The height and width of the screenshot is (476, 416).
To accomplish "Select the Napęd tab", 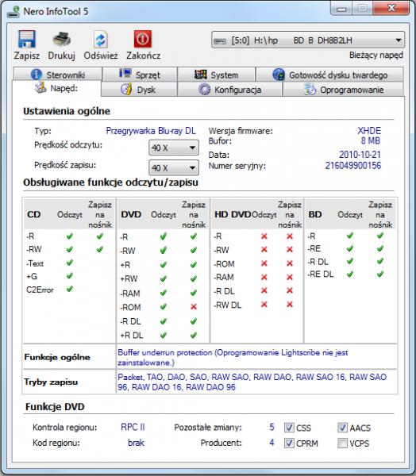I will pyautogui.click(x=56, y=88).
